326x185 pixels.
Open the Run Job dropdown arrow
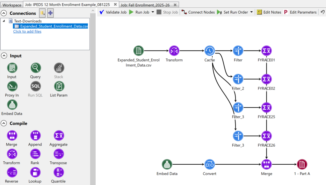(153, 12)
